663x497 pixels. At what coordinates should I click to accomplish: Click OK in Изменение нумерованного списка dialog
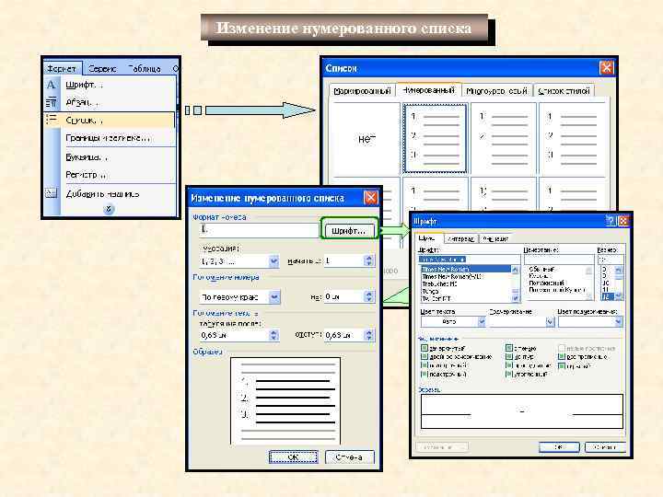point(293,457)
